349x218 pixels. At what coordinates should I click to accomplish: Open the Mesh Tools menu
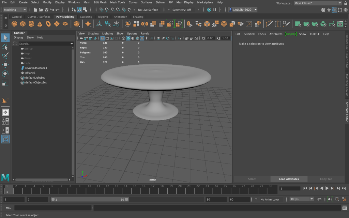coord(117,2)
